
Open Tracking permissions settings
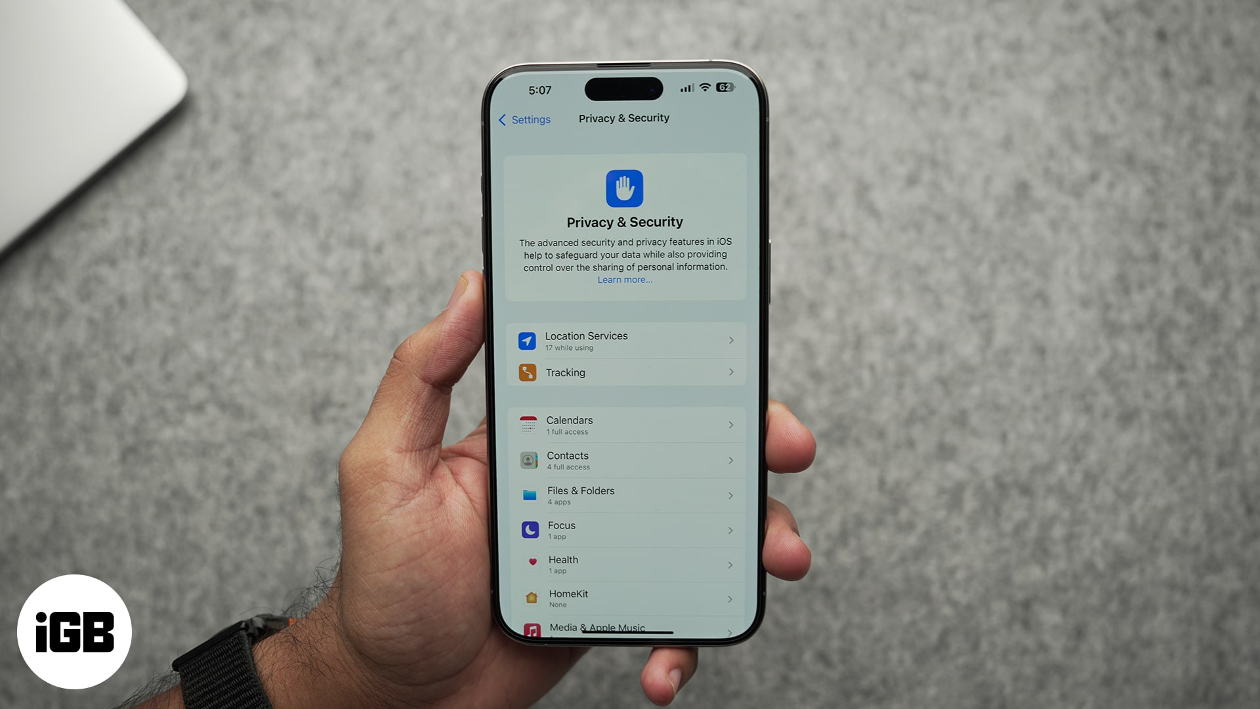coord(625,372)
